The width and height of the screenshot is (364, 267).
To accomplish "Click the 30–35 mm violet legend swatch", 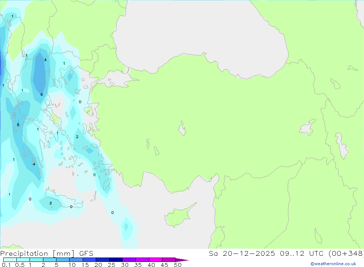I will (x=129, y=260).
